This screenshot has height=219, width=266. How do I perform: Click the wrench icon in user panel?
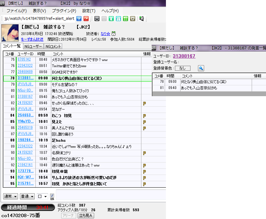point(201,68)
